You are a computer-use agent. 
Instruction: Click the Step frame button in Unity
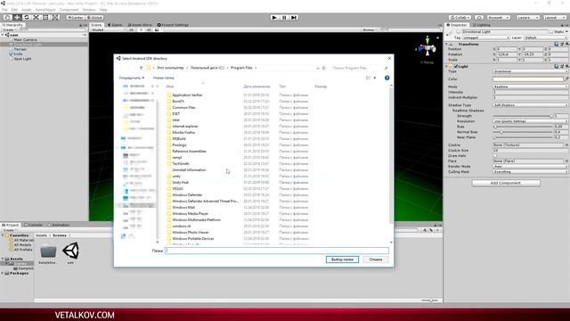point(294,18)
